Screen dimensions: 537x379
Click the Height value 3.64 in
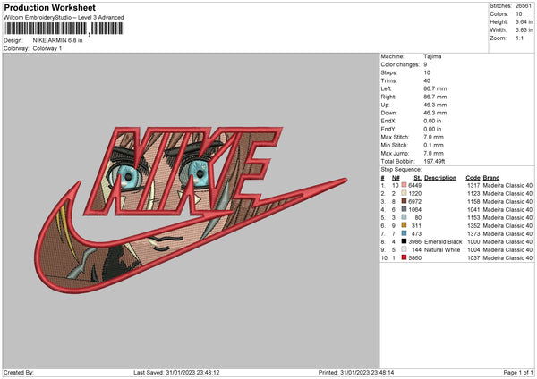tap(524, 21)
